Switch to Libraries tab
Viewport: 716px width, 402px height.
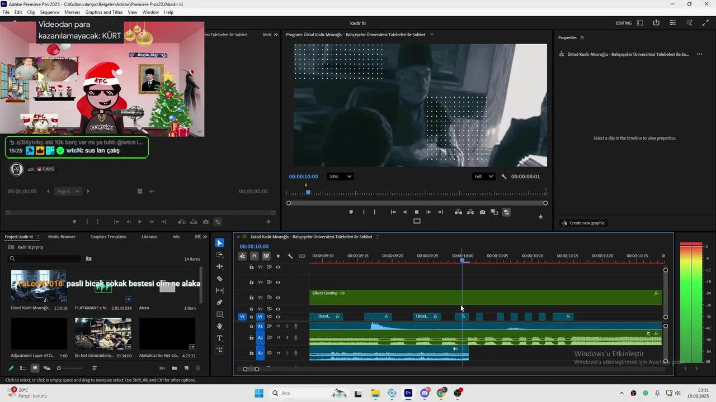pos(149,237)
